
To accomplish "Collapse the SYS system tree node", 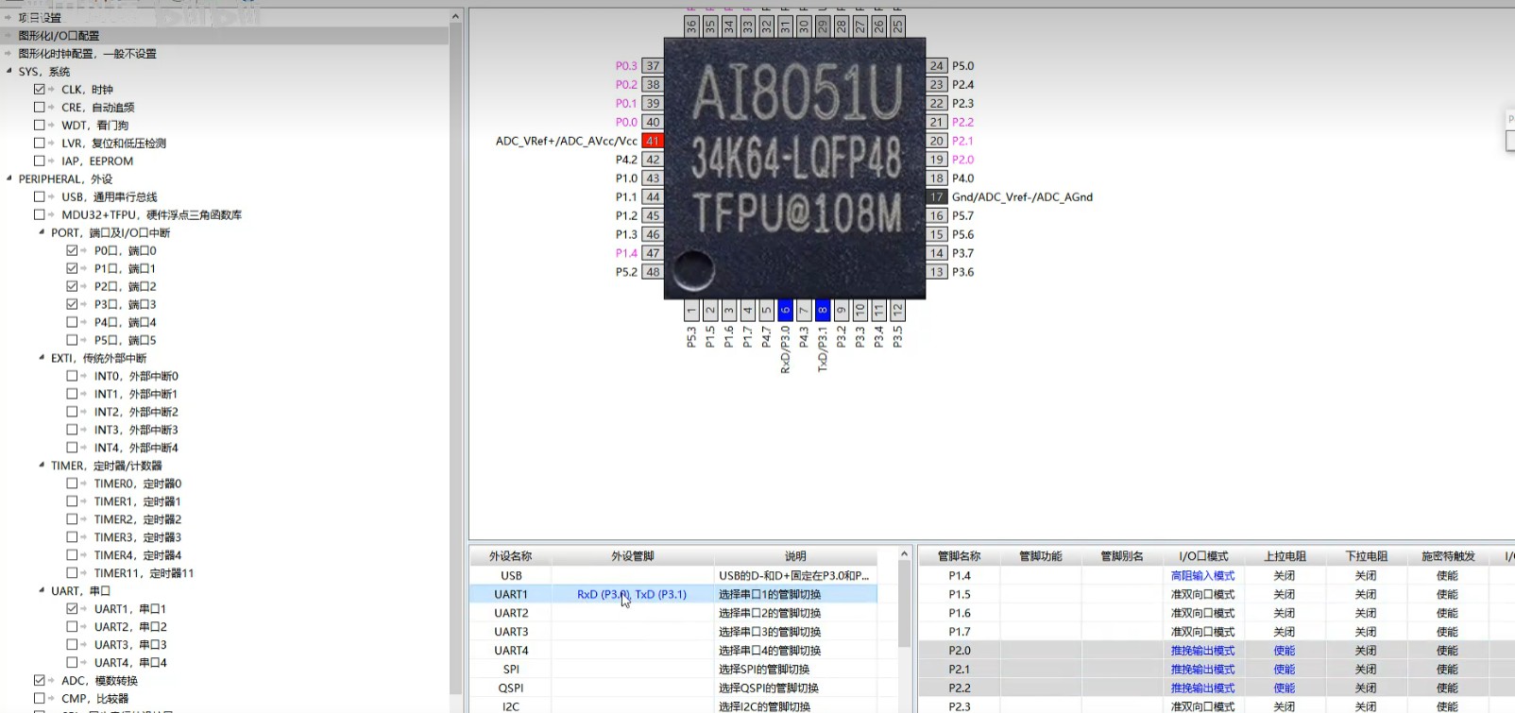I will pos(9,71).
